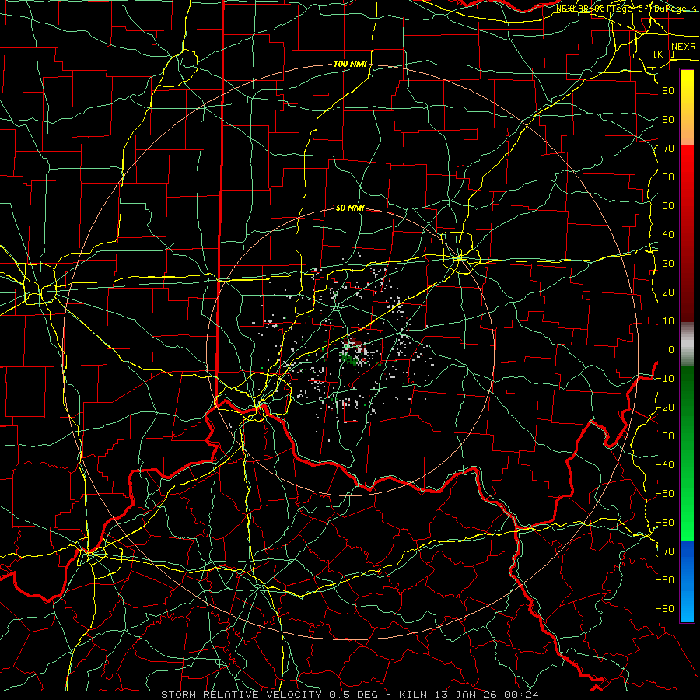The image size is (700, 700).
Task: Click the "NEXR" label above the color scale
Action: 684,47
